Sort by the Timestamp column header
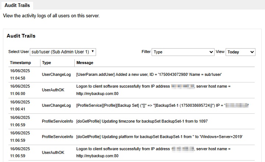This screenshot has height=162, width=265. pos(20,63)
